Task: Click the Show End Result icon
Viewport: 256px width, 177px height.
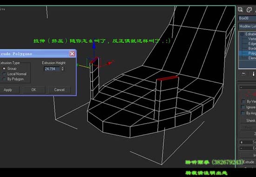Action: coord(254,74)
